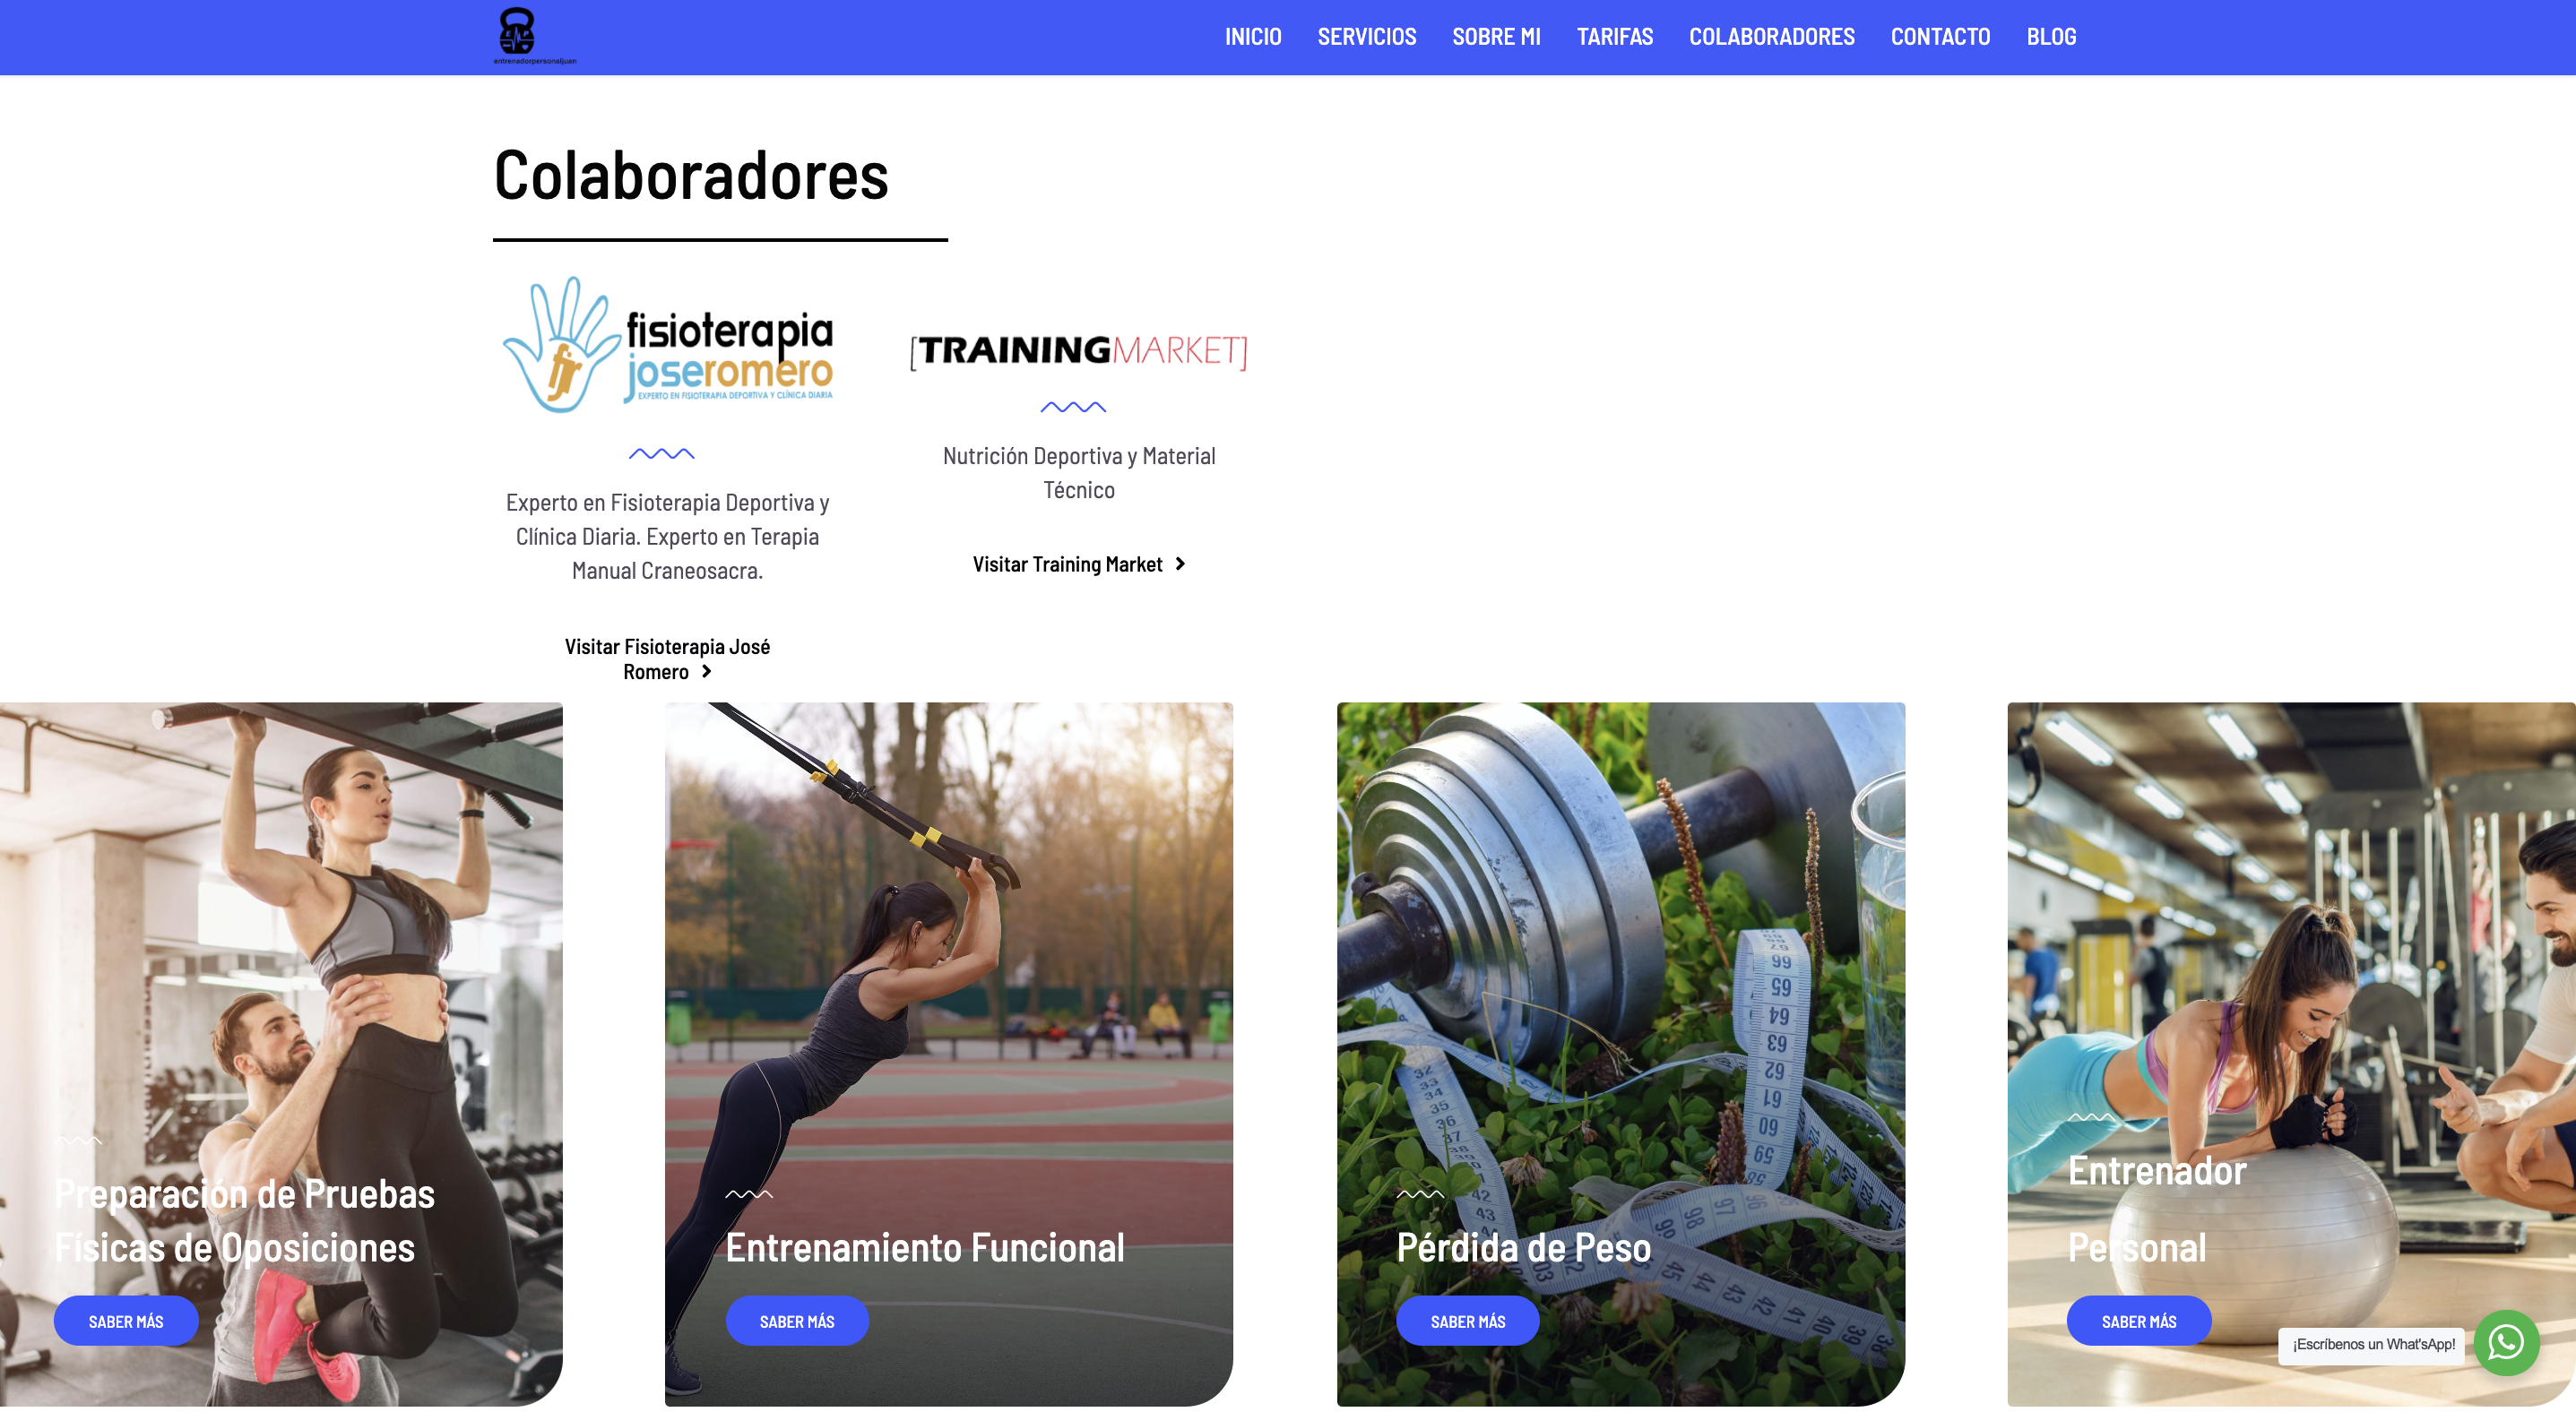The width and height of the screenshot is (2576, 1412).
Task: Click SABER MÁS under Pérdida de Peso
Action: coord(1468,1320)
